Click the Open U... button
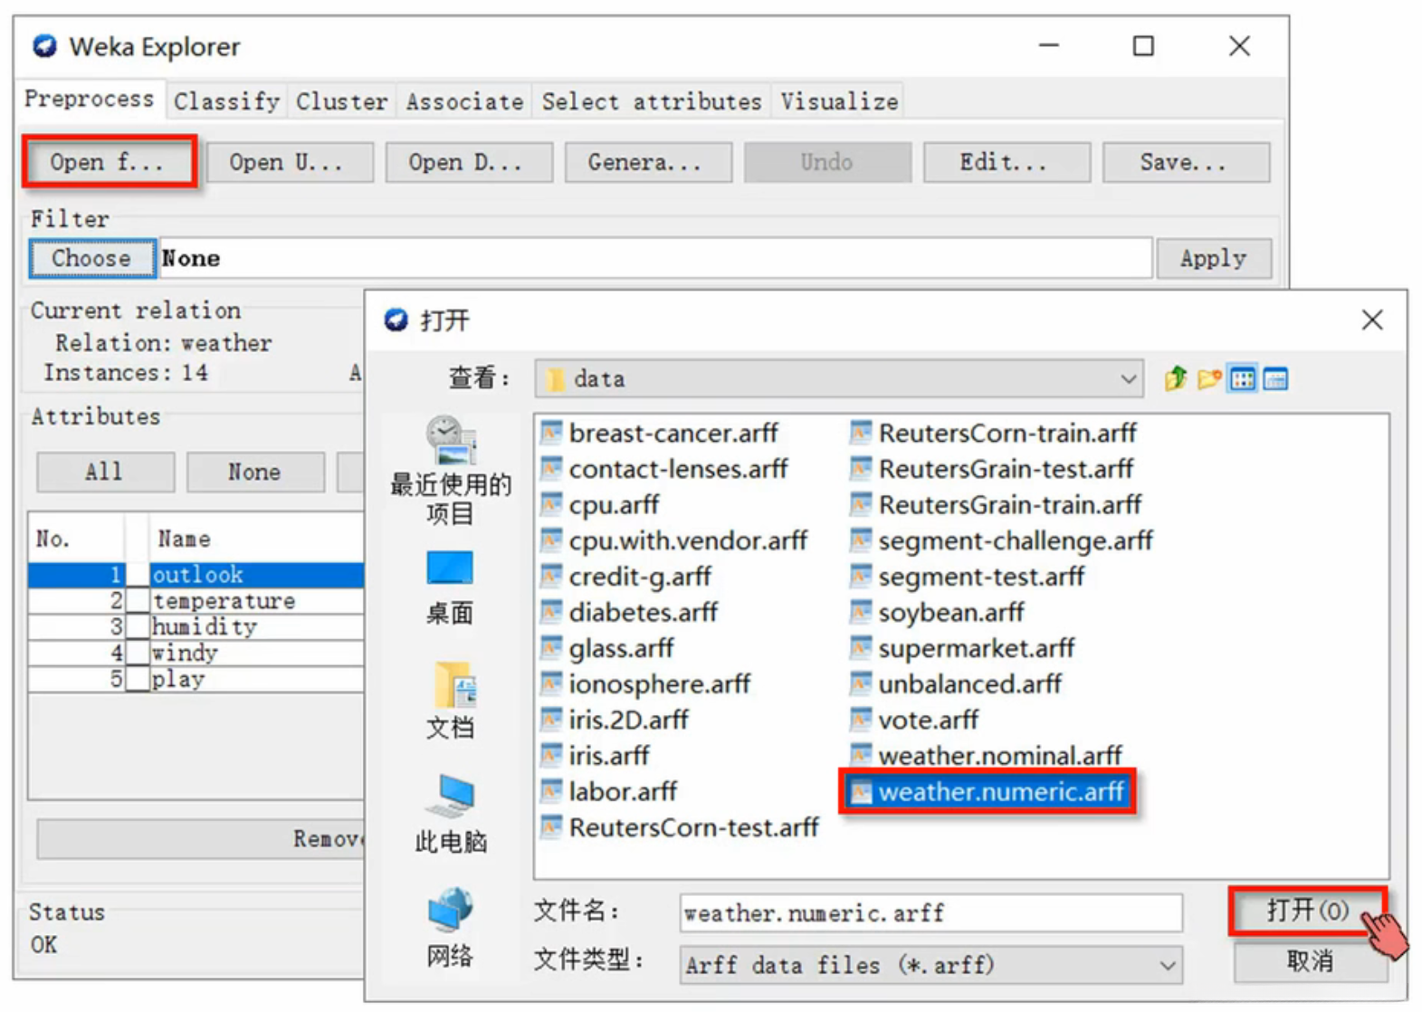 (289, 162)
